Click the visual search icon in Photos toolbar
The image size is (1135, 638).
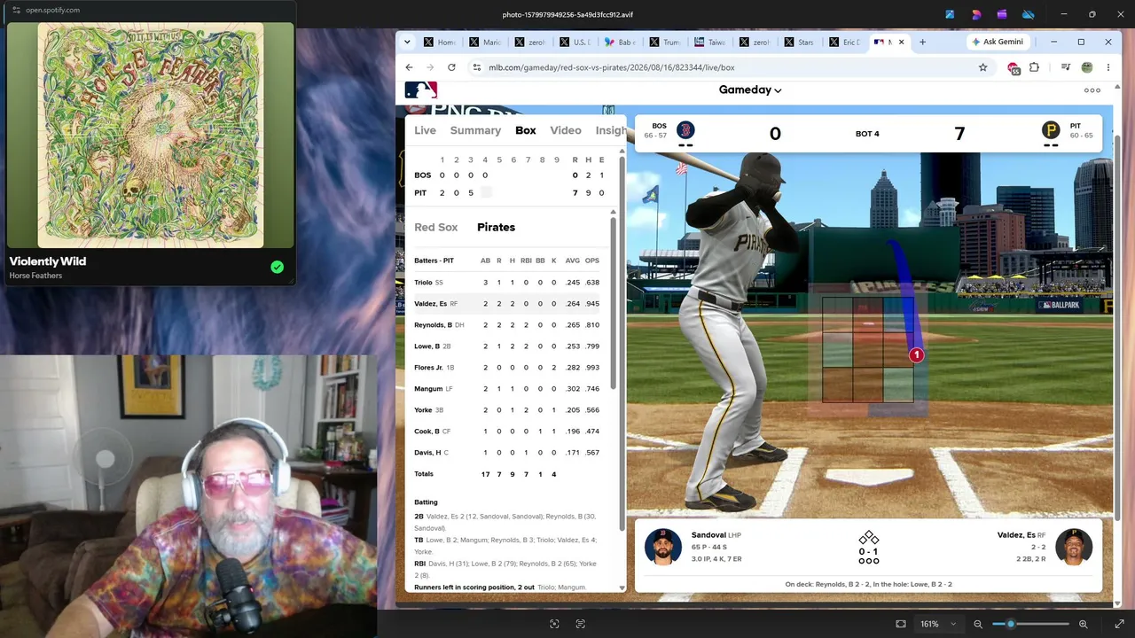pos(554,624)
